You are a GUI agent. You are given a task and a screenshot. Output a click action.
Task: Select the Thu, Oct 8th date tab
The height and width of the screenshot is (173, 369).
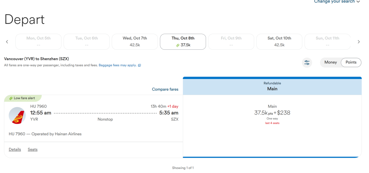[183, 42]
